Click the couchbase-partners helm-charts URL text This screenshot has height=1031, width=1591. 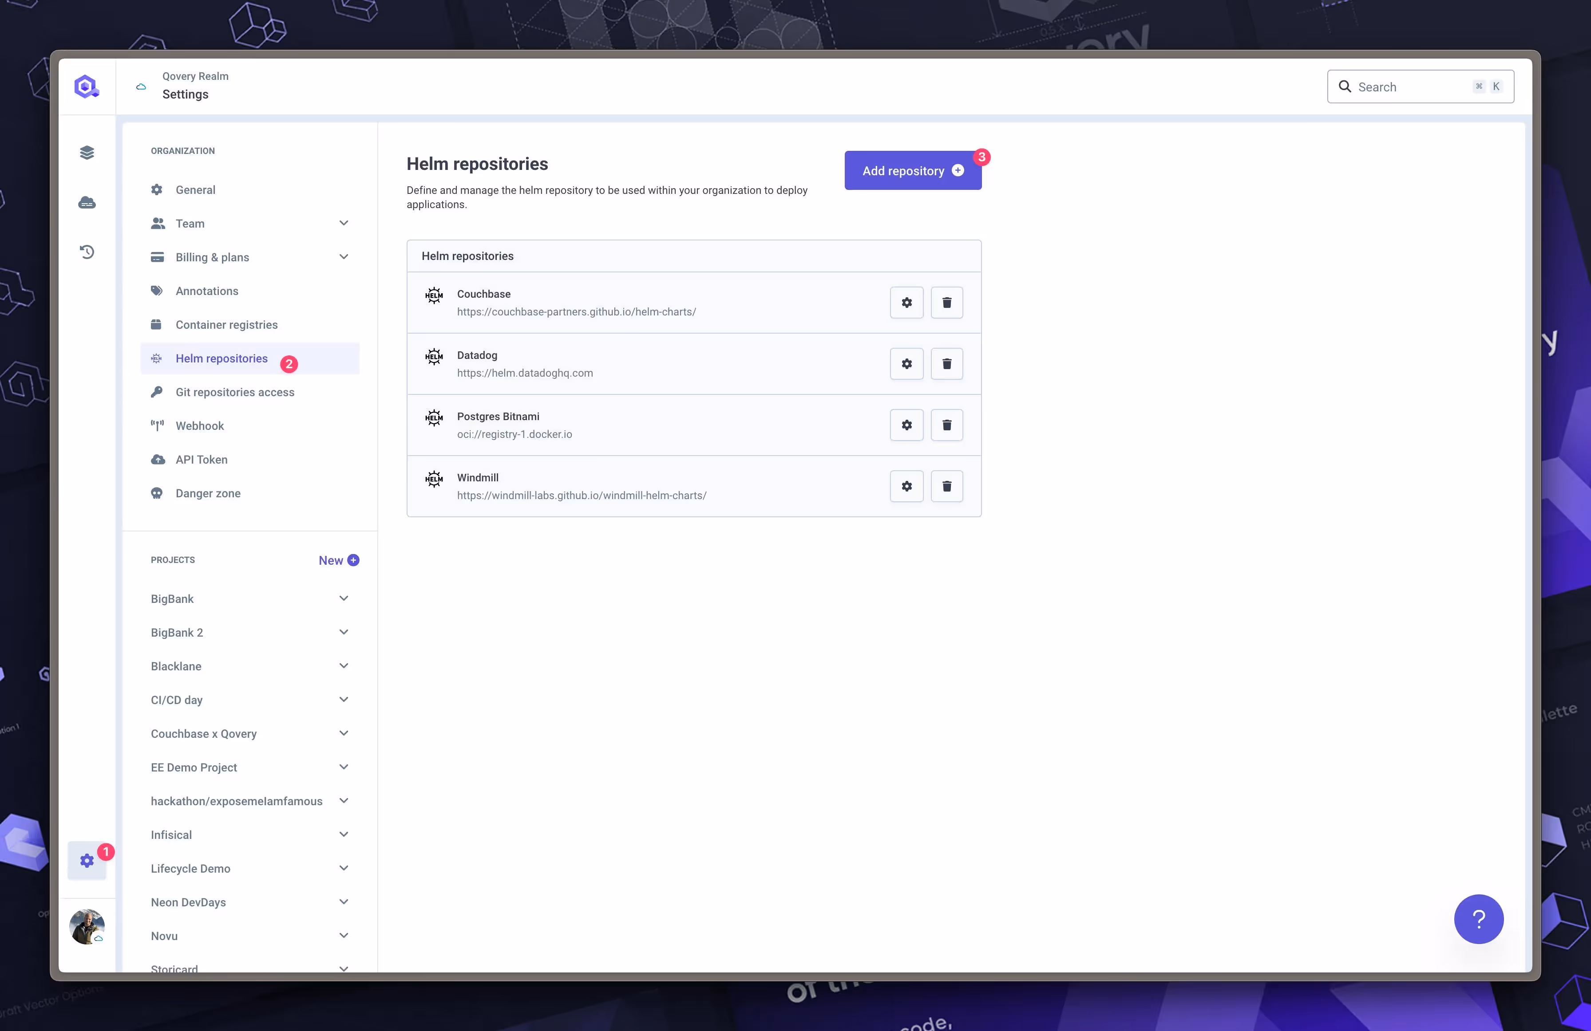tap(576, 312)
